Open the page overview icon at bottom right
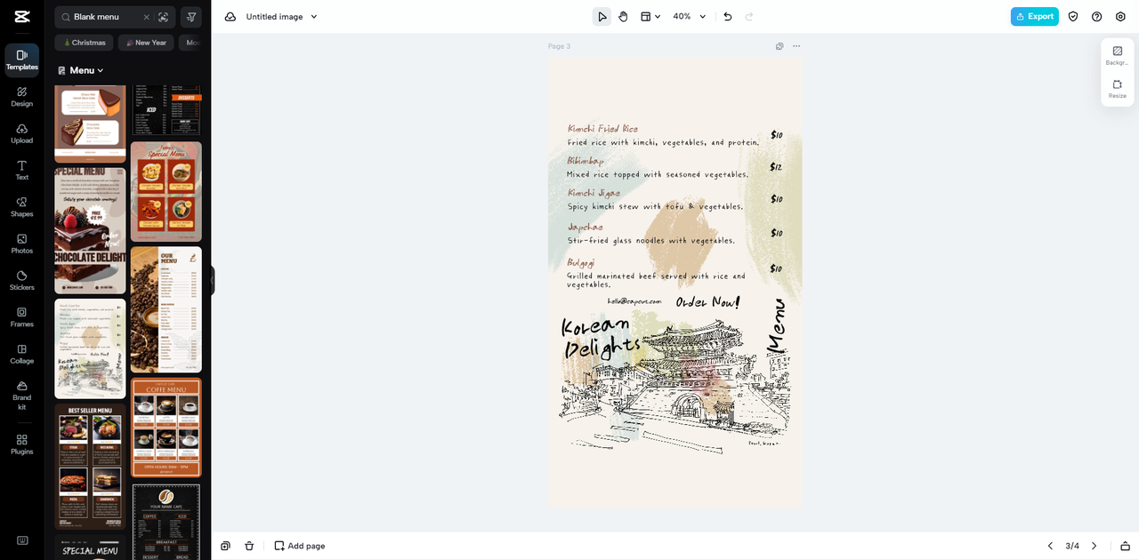The width and height of the screenshot is (1139, 560). click(1126, 546)
